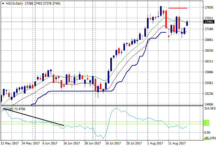The image size is (216, 147).
Task: Click the 26211 price axis label
Action: click(209, 61)
